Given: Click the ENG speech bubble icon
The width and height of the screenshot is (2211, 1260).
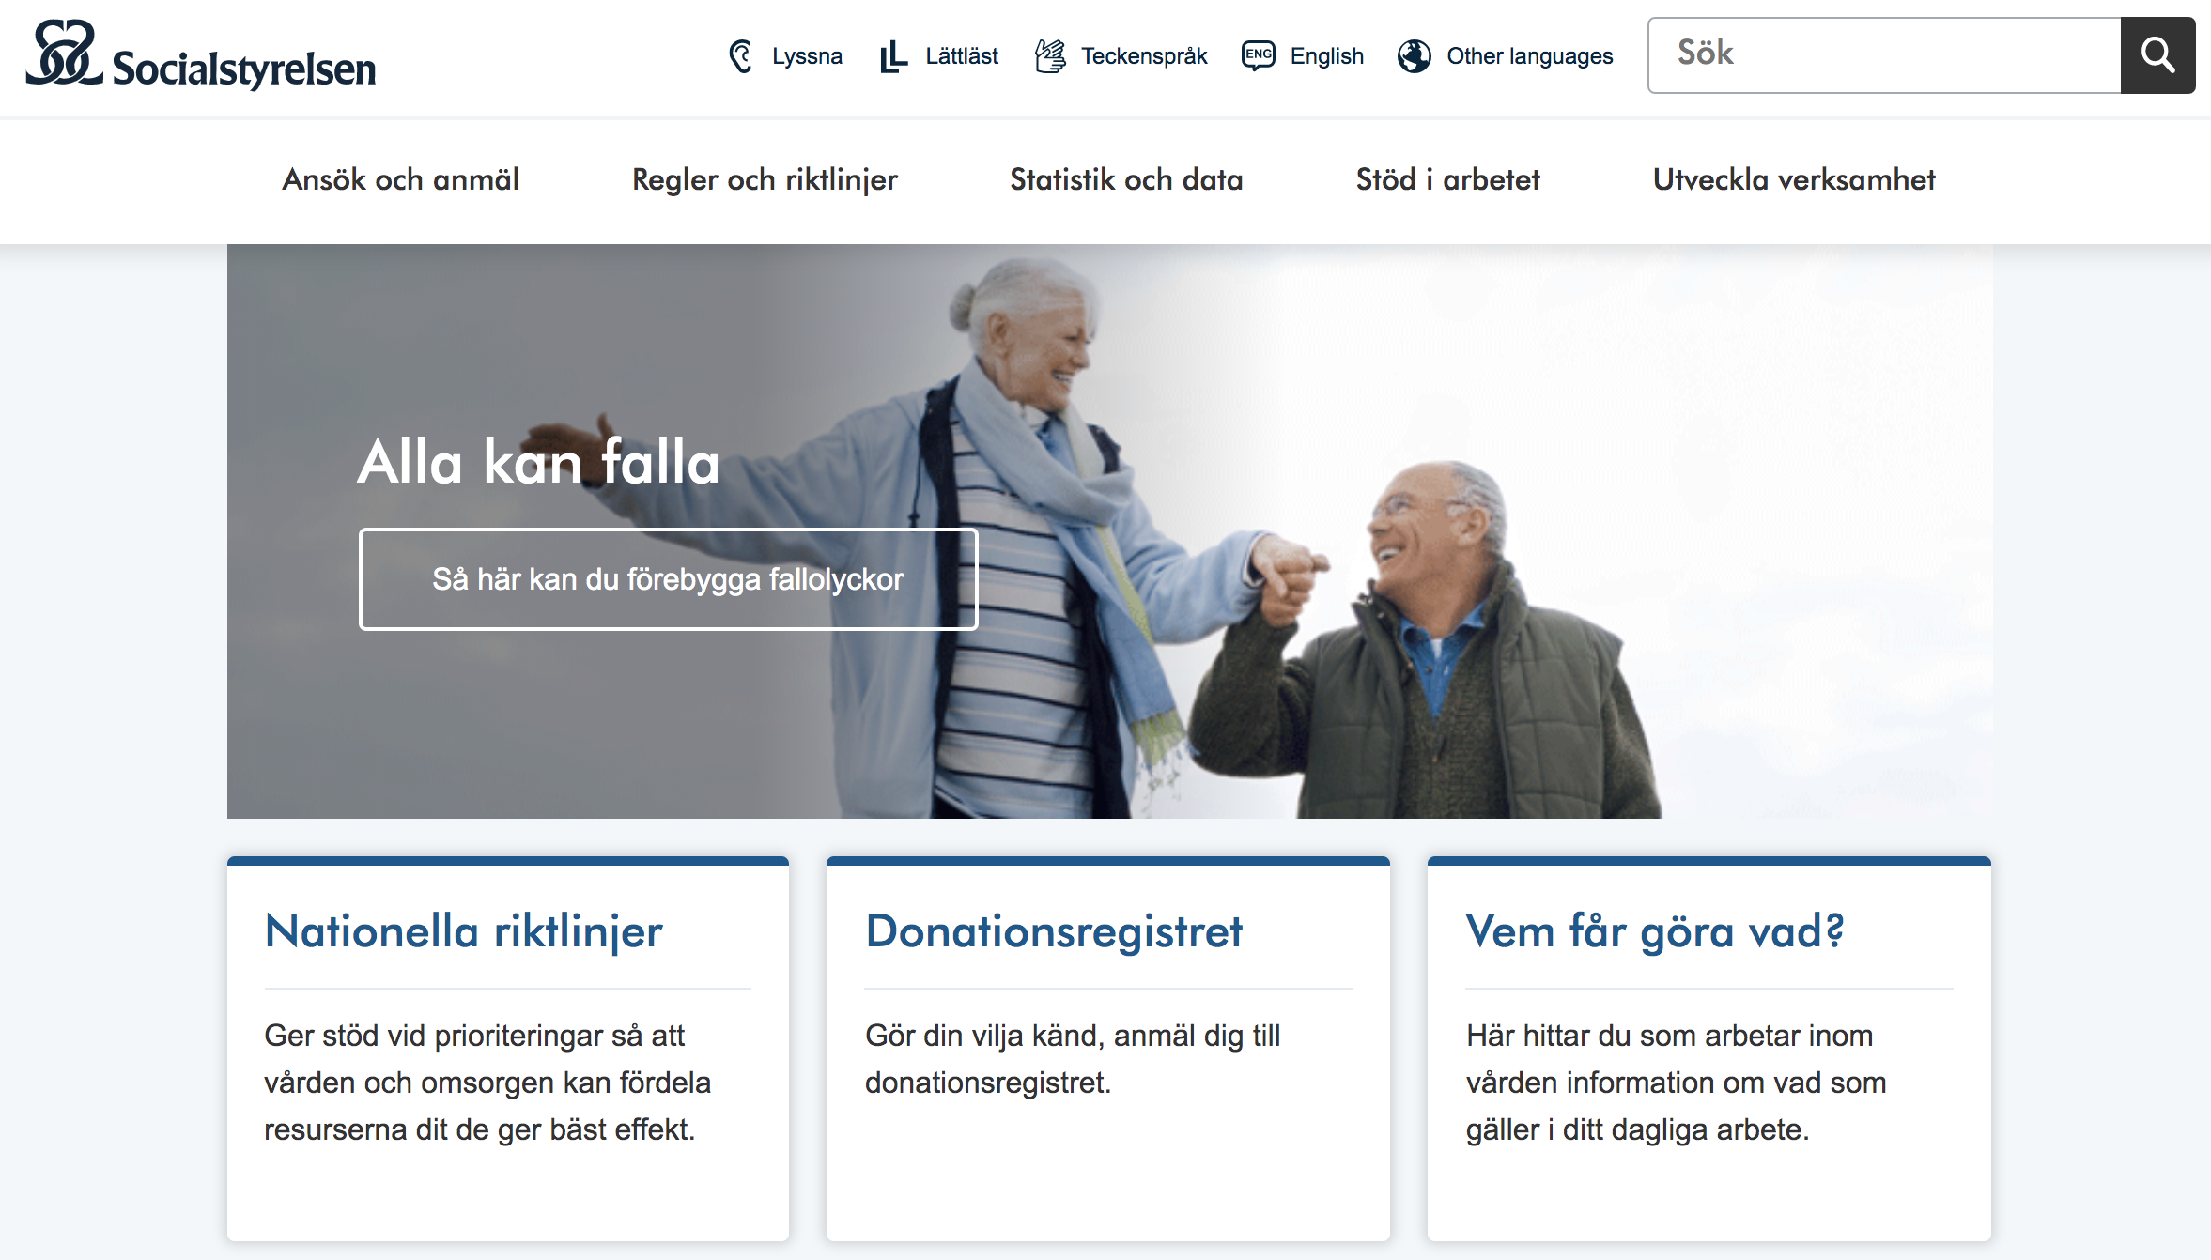Looking at the screenshot, I should click(x=1258, y=55).
